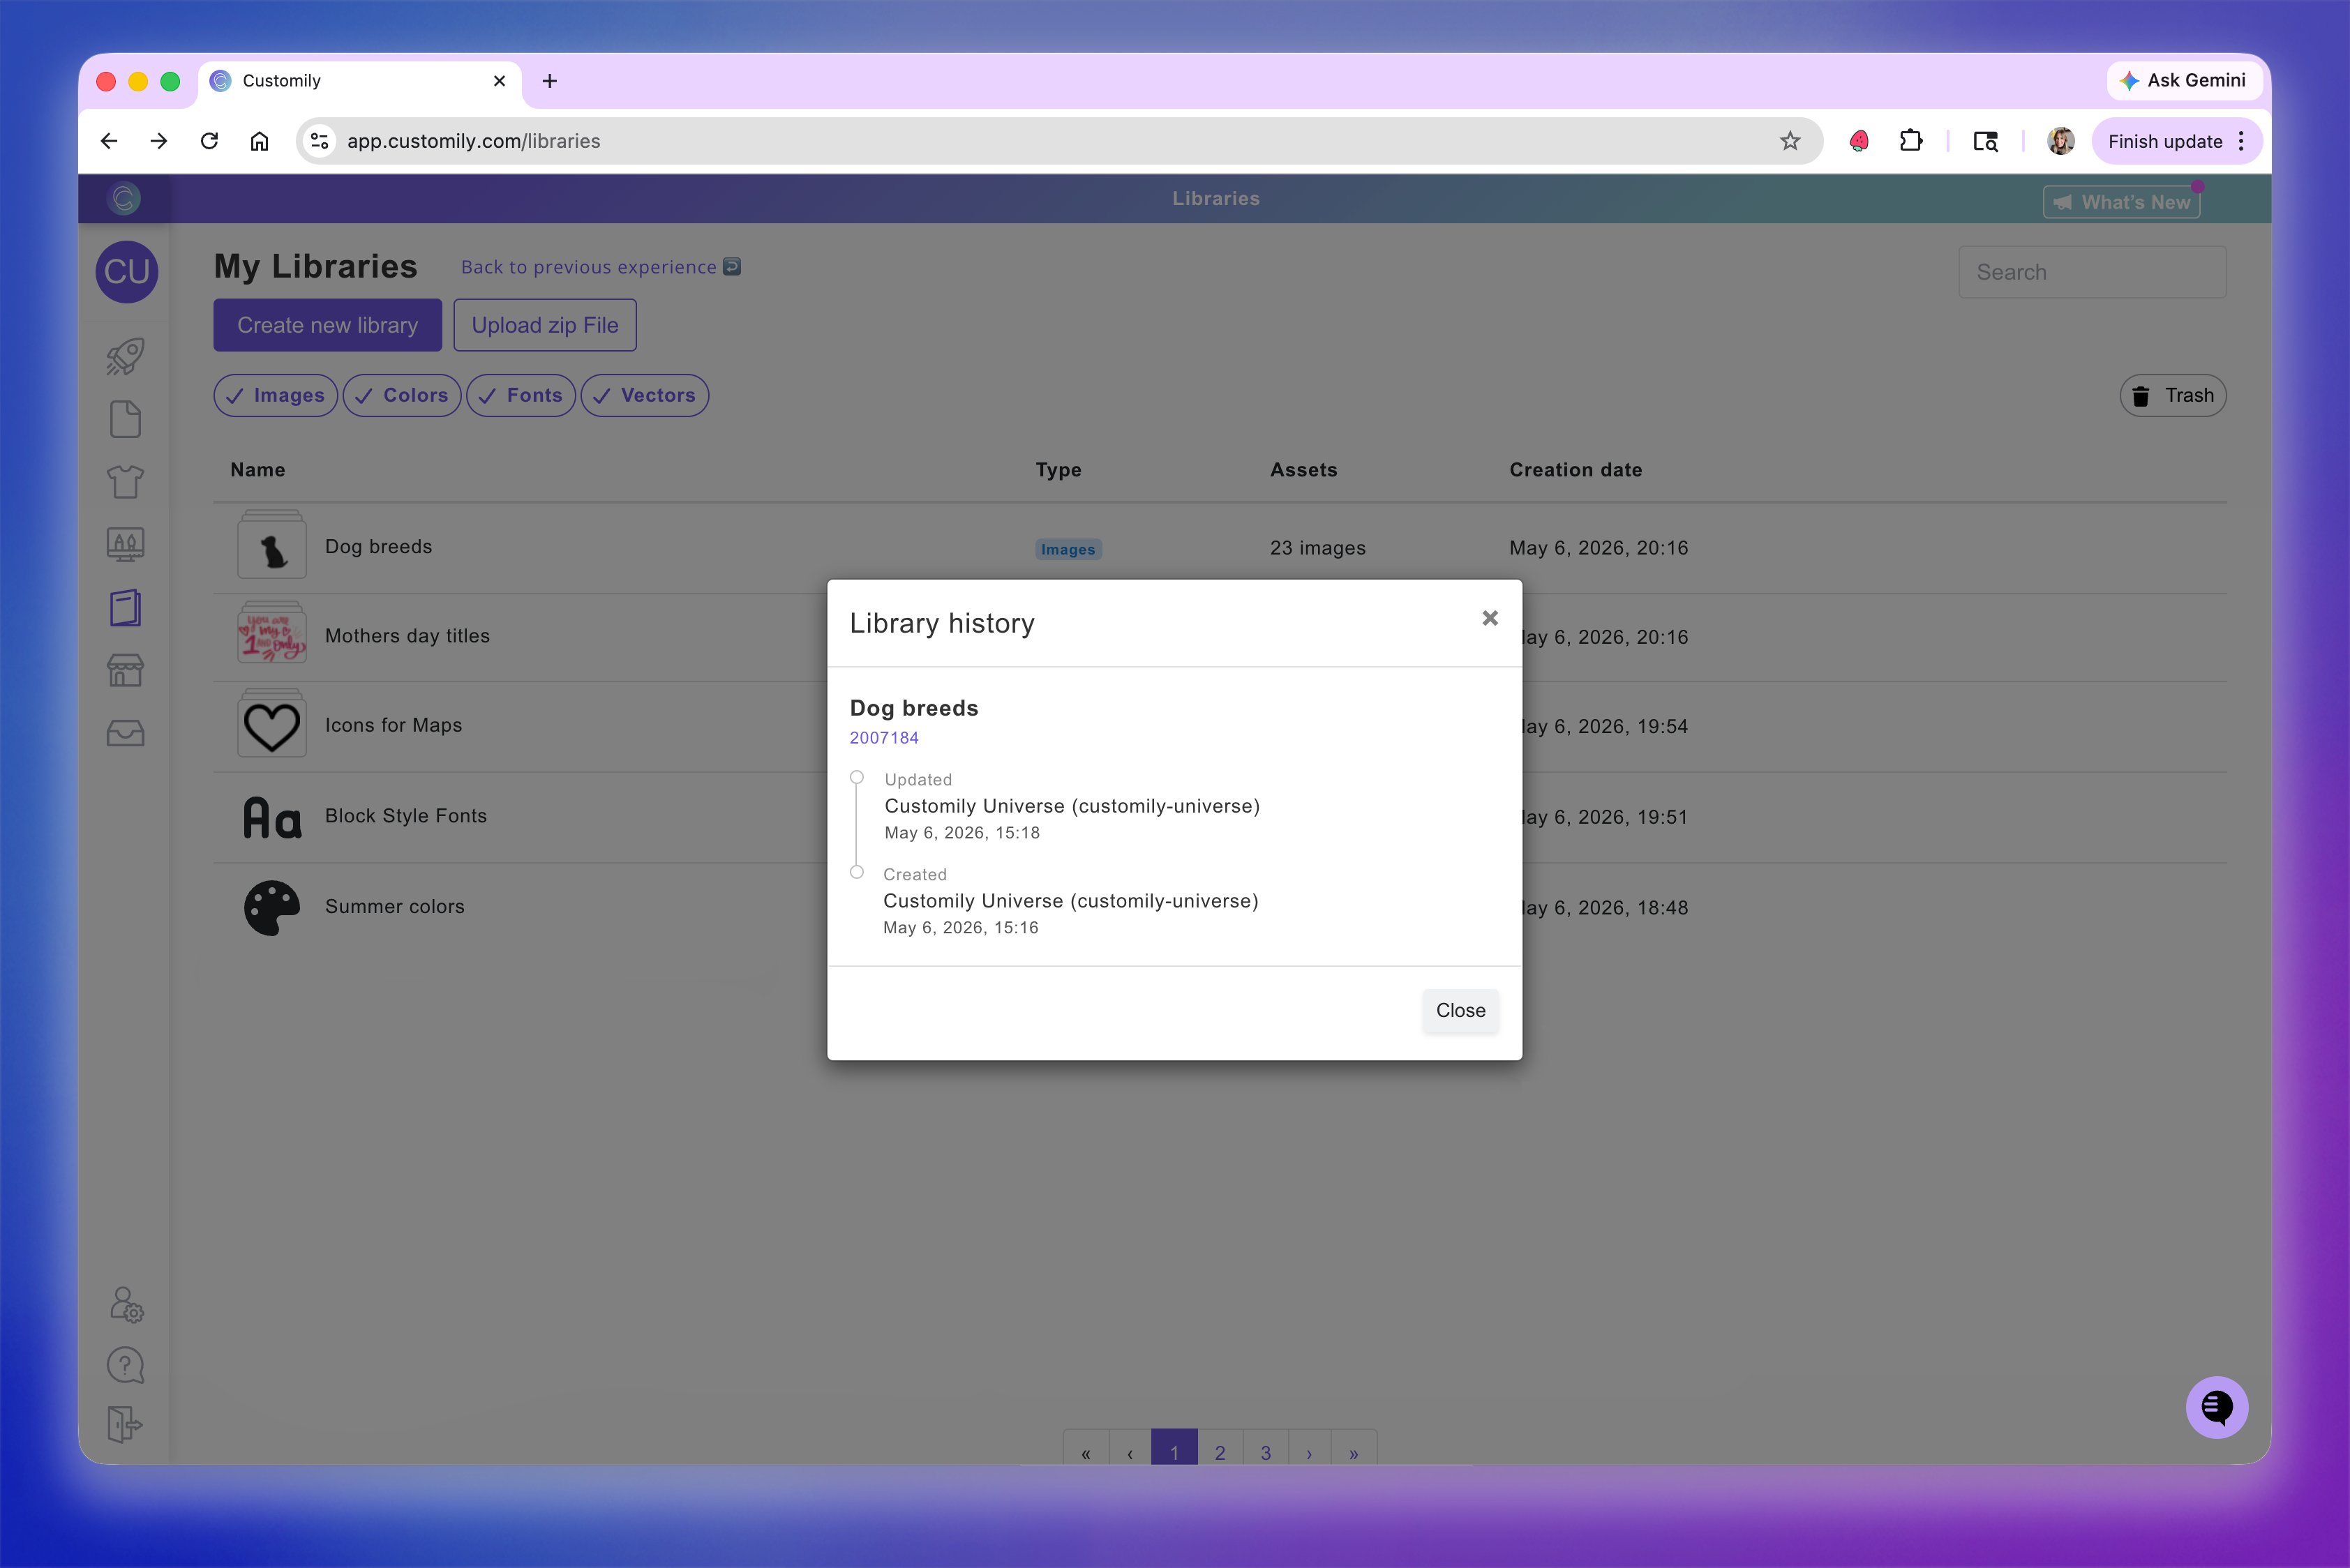Click the CU account avatar
2350x1568 pixels.
tap(127, 271)
